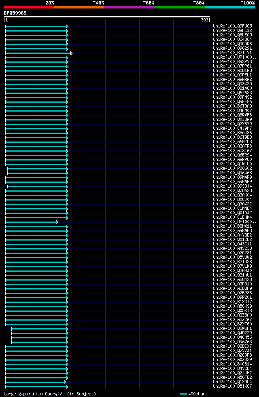The height and width of the screenshot is (397, 259).
Task: Select the UniRef100_Q012L2 label
Action: tap(232, 239)
